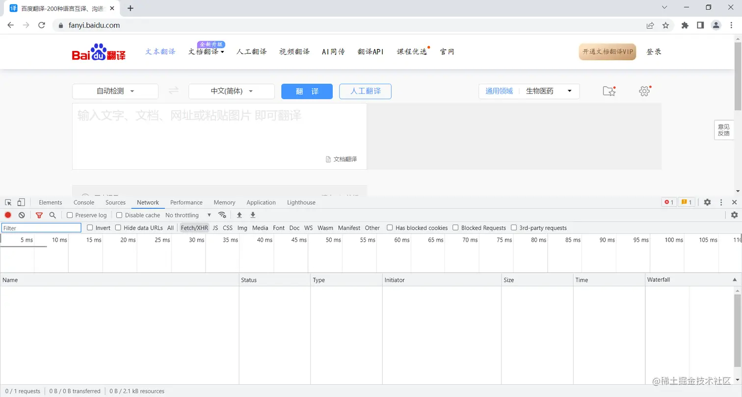Open the No throttling dropdown
Image resolution: width=742 pixels, height=397 pixels.
coord(188,215)
